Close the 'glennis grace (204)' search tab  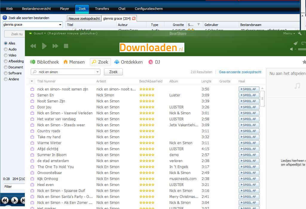coord(134,18)
